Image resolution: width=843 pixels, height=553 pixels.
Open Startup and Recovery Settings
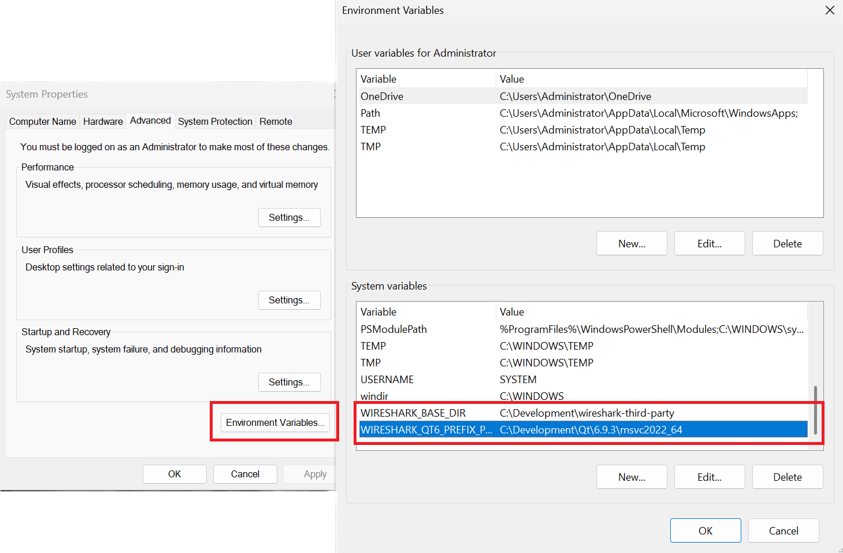point(289,382)
